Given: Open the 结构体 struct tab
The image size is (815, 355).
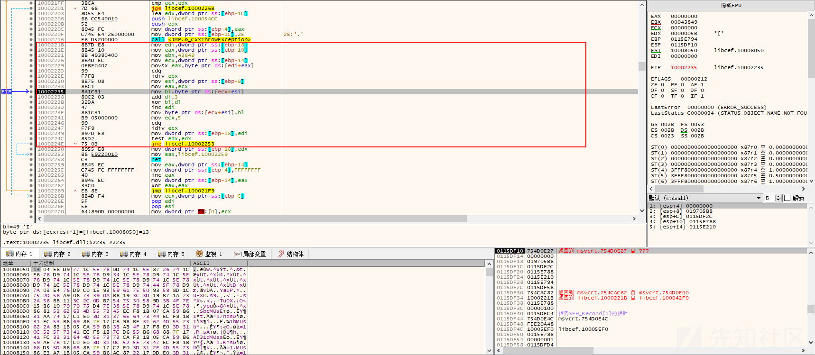Looking at the screenshot, I should coord(291,254).
